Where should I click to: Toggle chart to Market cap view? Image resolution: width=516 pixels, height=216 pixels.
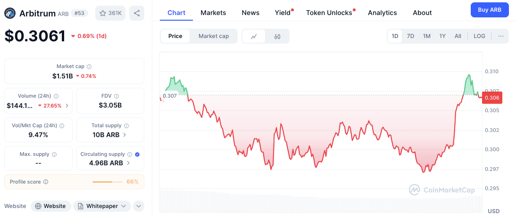214,36
